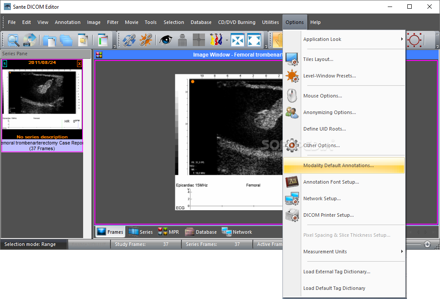Click the Tiles Layout monitor icon
The height and width of the screenshot is (299, 440).
pyautogui.click(x=292, y=59)
